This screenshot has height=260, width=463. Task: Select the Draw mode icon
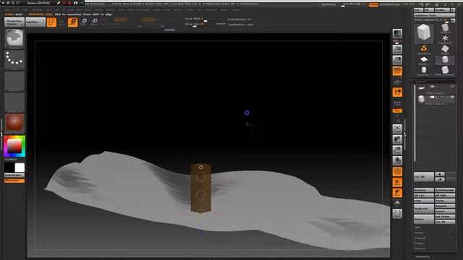coord(61,22)
